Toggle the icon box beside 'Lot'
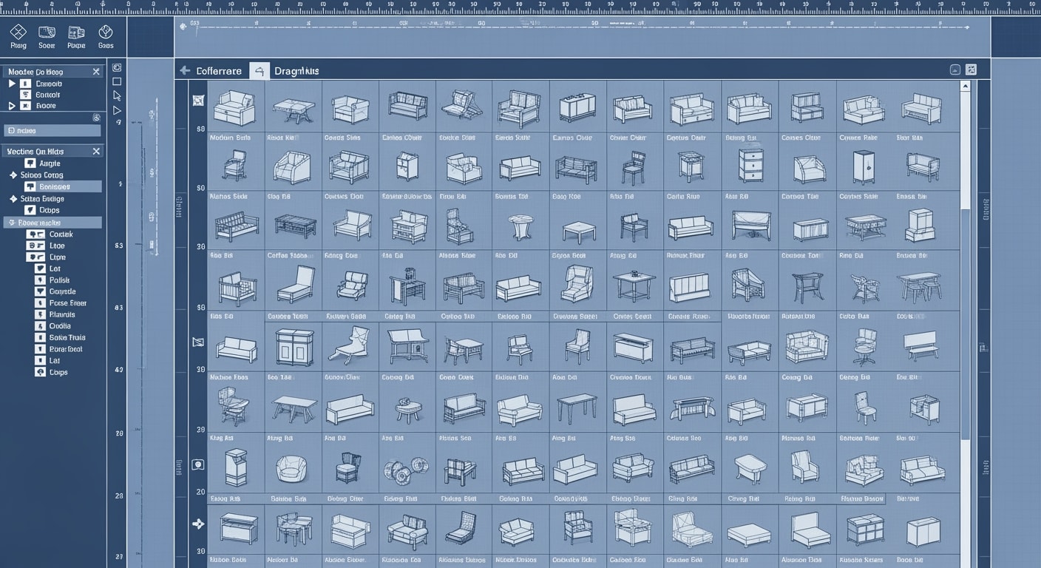The image size is (1041, 568). click(41, 268)
